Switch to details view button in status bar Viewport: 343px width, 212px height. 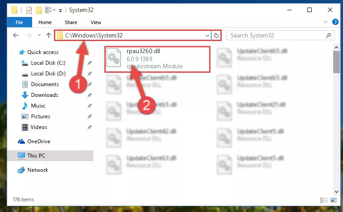pyautogui.click(x=324, y=200)
